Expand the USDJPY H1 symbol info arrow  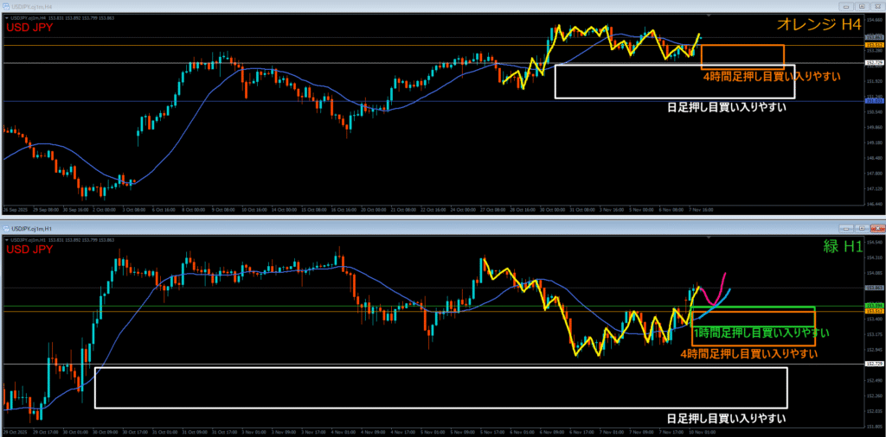(x=7, y=240)
